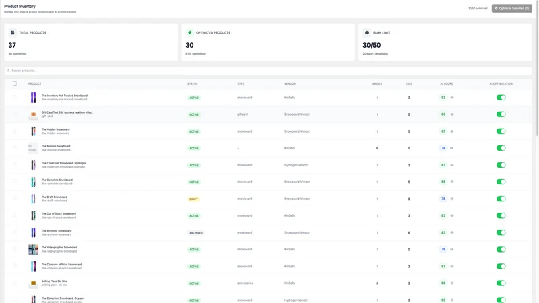Click the Optimize Selected (0) button
The image size is (539, 303).
[512, 8]
